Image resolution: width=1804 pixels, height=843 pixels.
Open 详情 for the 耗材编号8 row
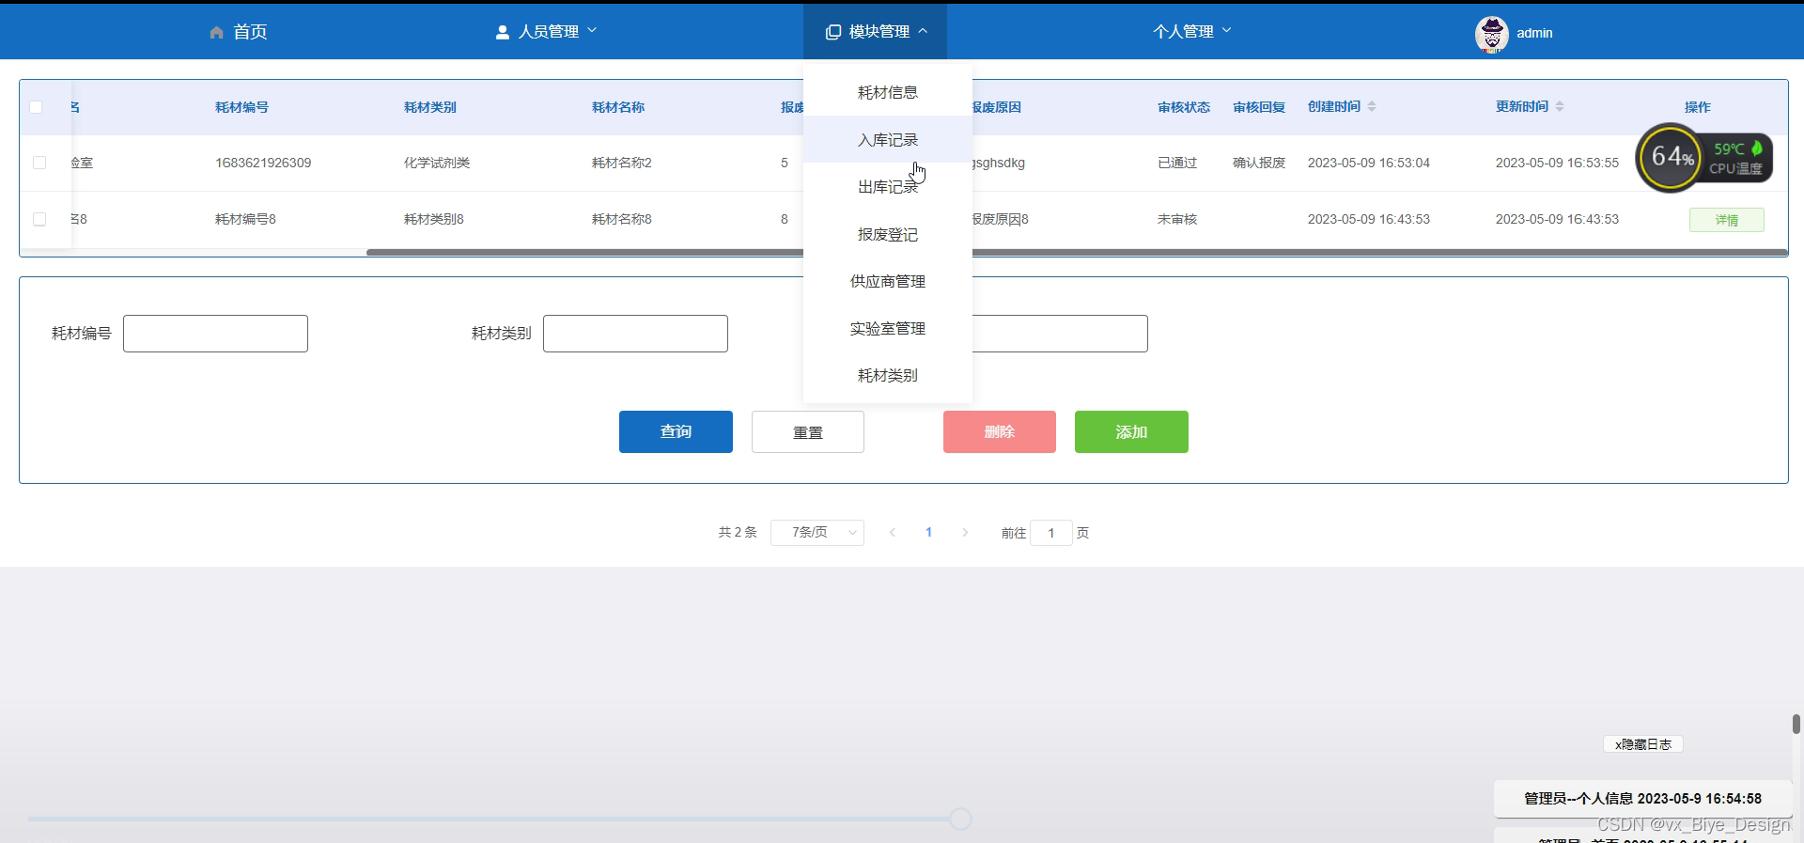1727,220
